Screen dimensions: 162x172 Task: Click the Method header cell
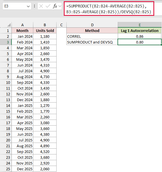point(92,31)
